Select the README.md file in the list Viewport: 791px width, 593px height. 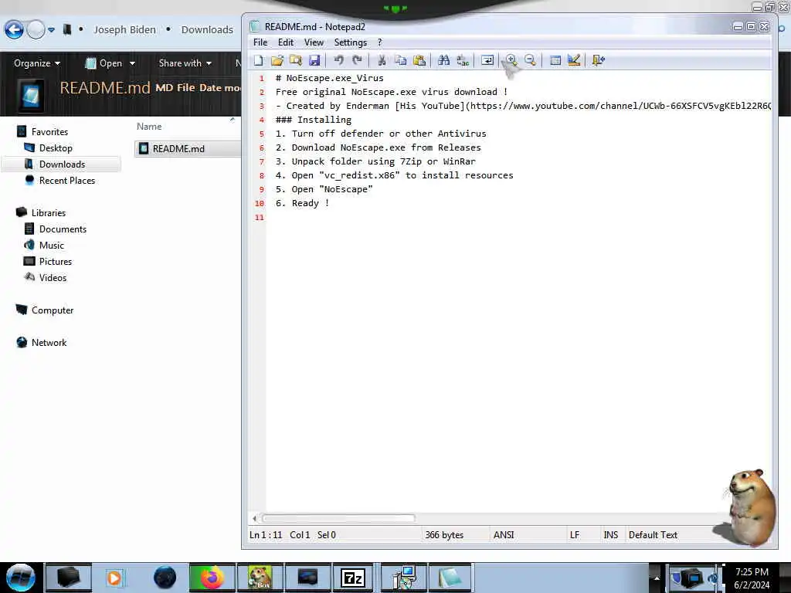pos(188,149)
